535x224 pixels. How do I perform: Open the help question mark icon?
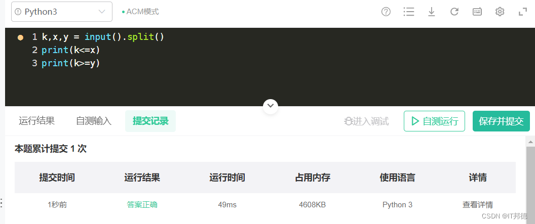pyautogui.click(x=386, y=12)
